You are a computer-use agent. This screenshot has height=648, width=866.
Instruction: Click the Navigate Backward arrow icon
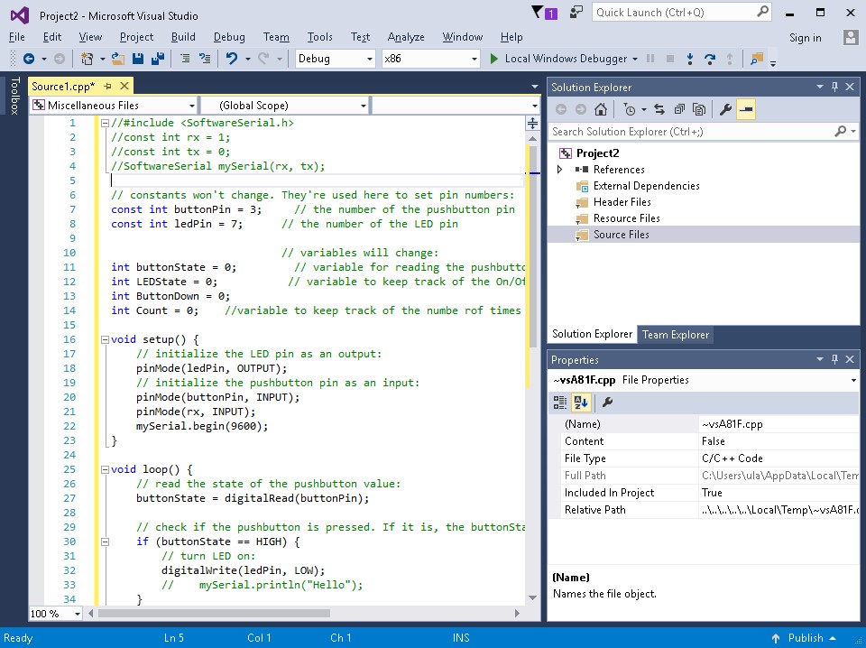click(x=29, y=59)
